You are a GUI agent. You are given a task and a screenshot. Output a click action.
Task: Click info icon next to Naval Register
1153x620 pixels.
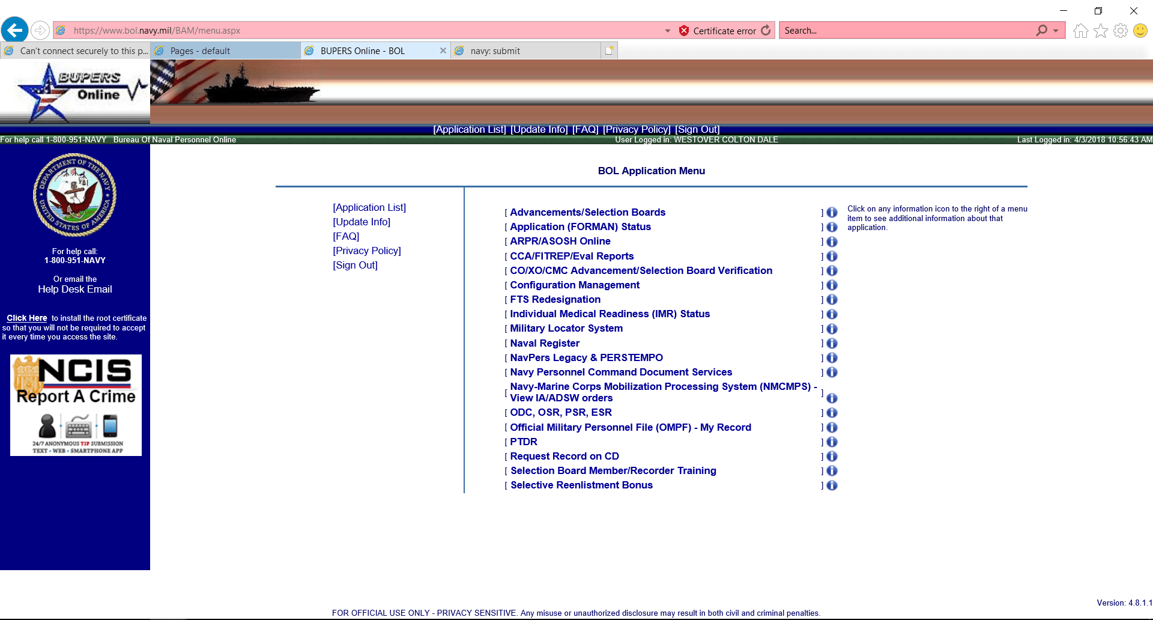click(x=832, y=343)
